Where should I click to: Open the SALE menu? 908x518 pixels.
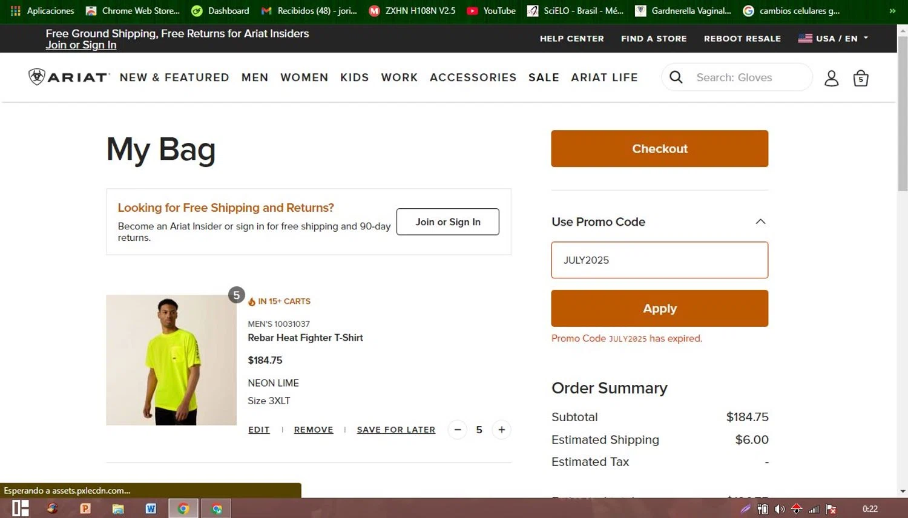coord(544,77)
